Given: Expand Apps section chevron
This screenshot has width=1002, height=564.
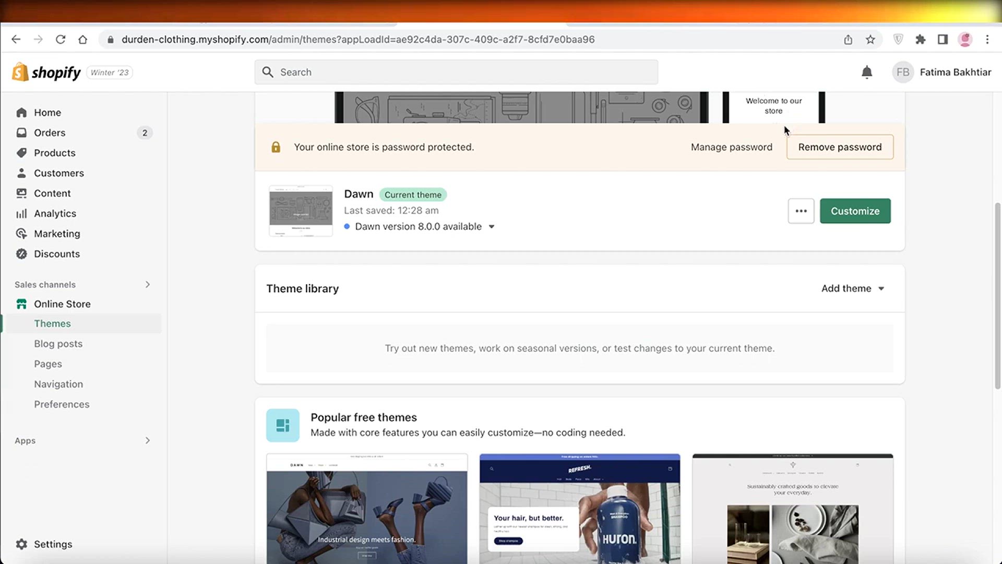Looking at the screenshot, I should pyautogui.click(x=148, y=441).
